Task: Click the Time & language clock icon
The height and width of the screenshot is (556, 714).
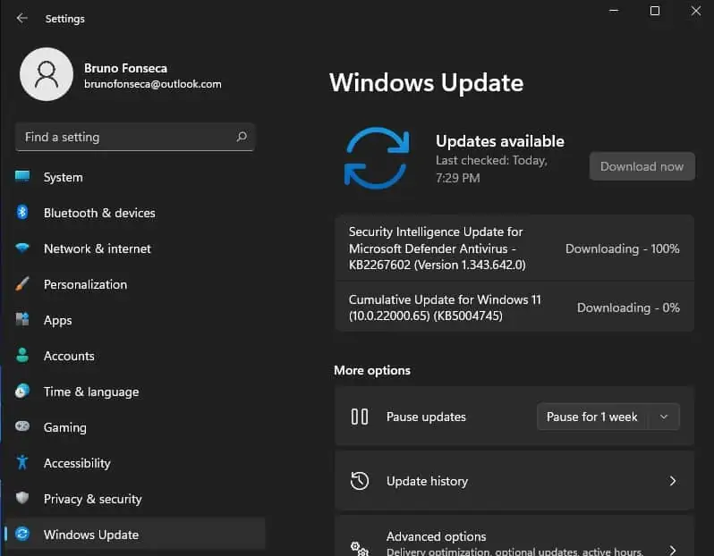Action: coord(22,391)
